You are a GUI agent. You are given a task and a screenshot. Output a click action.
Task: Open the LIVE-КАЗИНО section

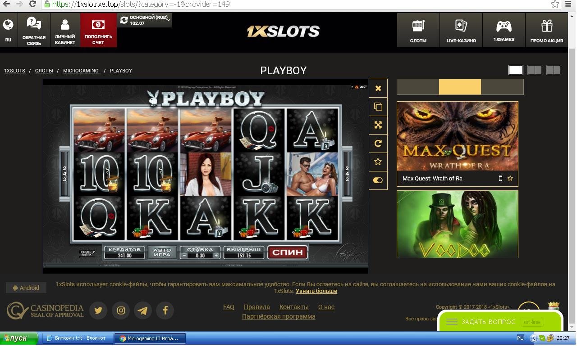(461, 30)
